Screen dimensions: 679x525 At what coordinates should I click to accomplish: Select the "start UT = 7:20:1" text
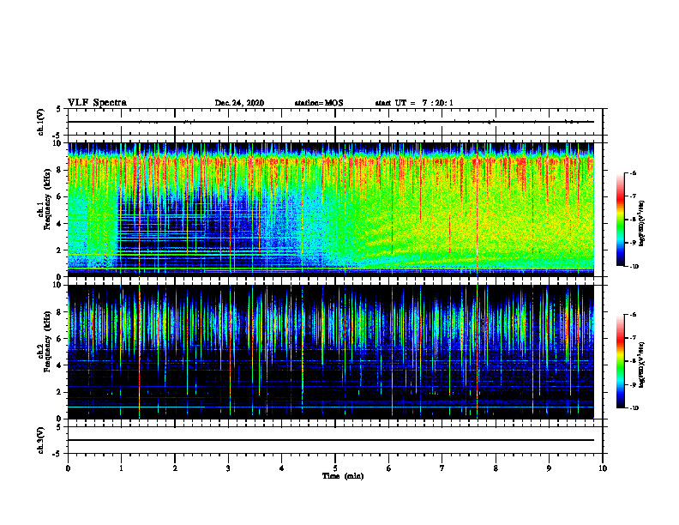click(414, 103)
